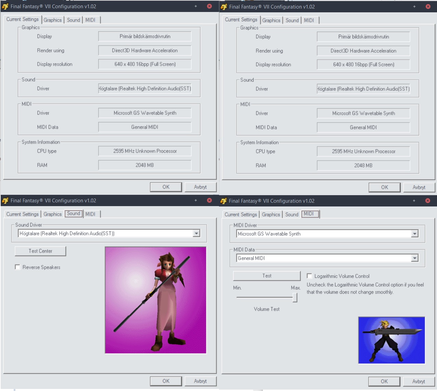Confirm with OK in top-right window
The height and width of the screenshot is (391, 437).
385,187
